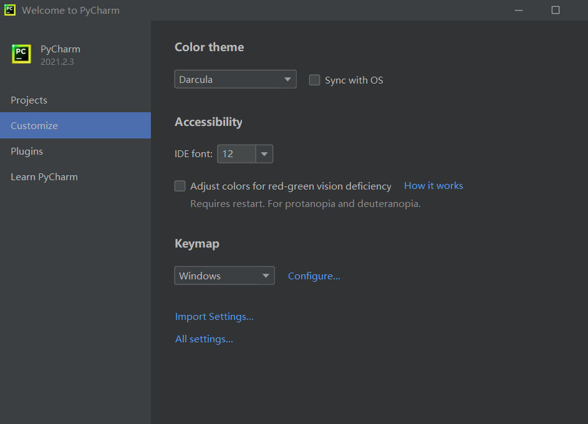Click the Configure... keymap link
Image resolution: width=588 pixels, height=424 pixels.
pos(314,276)
